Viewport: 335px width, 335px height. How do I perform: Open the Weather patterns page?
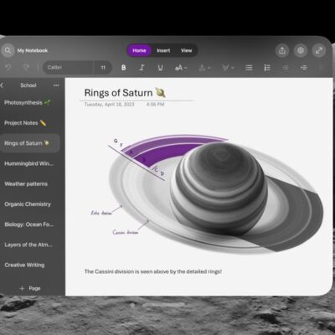coord(30,184)
